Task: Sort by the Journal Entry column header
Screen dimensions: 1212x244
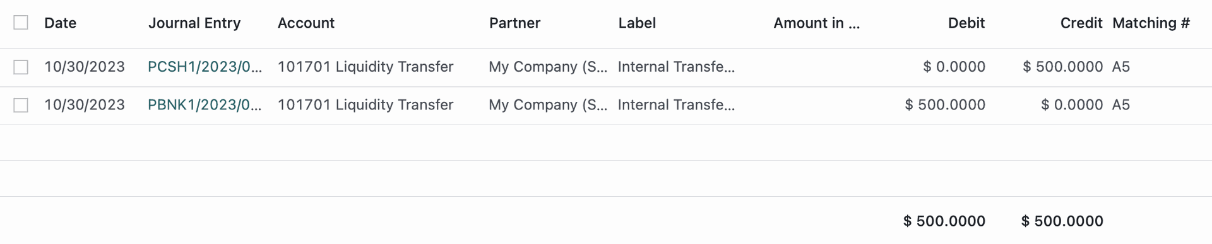Action: (x=194, y=23)
